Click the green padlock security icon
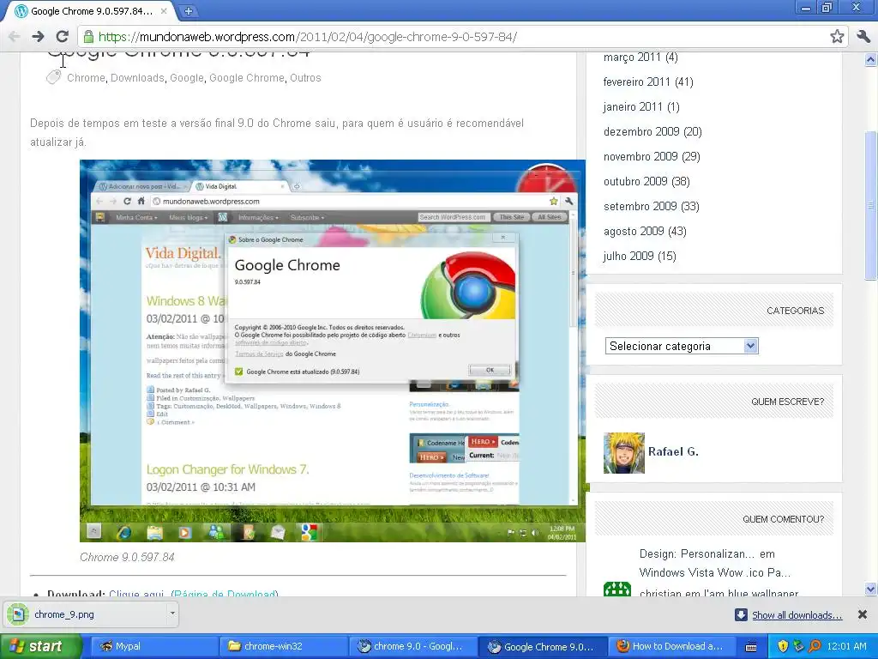Viewport: 878px width, 659px height. 88,37
